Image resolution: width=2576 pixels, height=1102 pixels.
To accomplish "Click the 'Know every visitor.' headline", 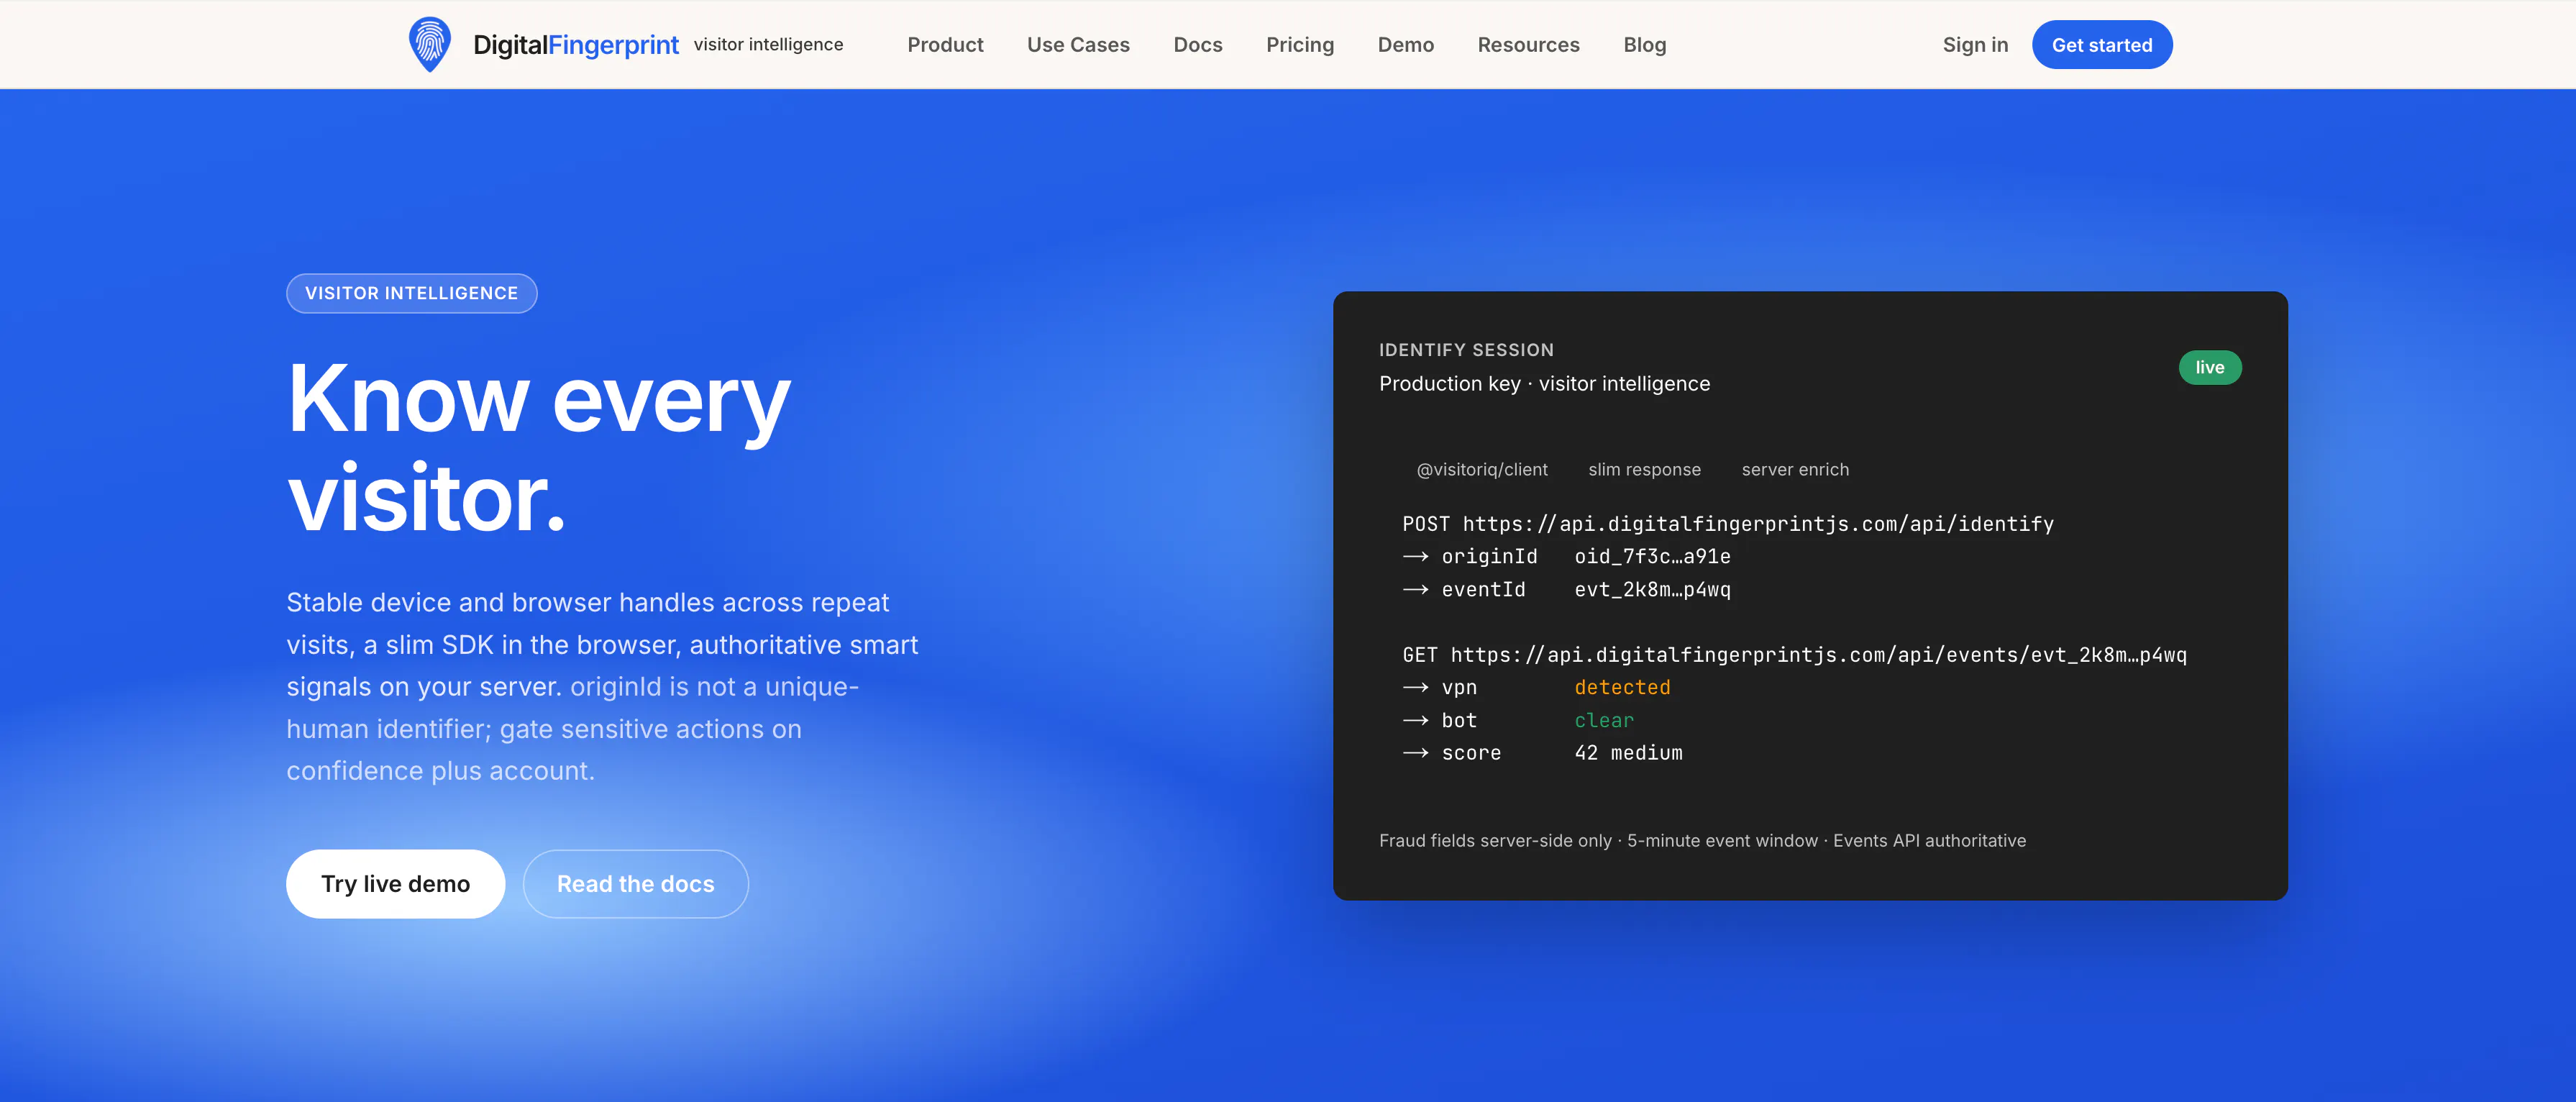I will (x=538, y=448).
